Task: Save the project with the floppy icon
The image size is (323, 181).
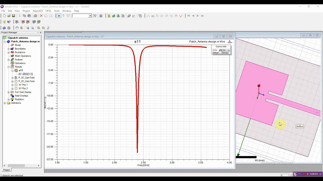Action: click(14, 16)
